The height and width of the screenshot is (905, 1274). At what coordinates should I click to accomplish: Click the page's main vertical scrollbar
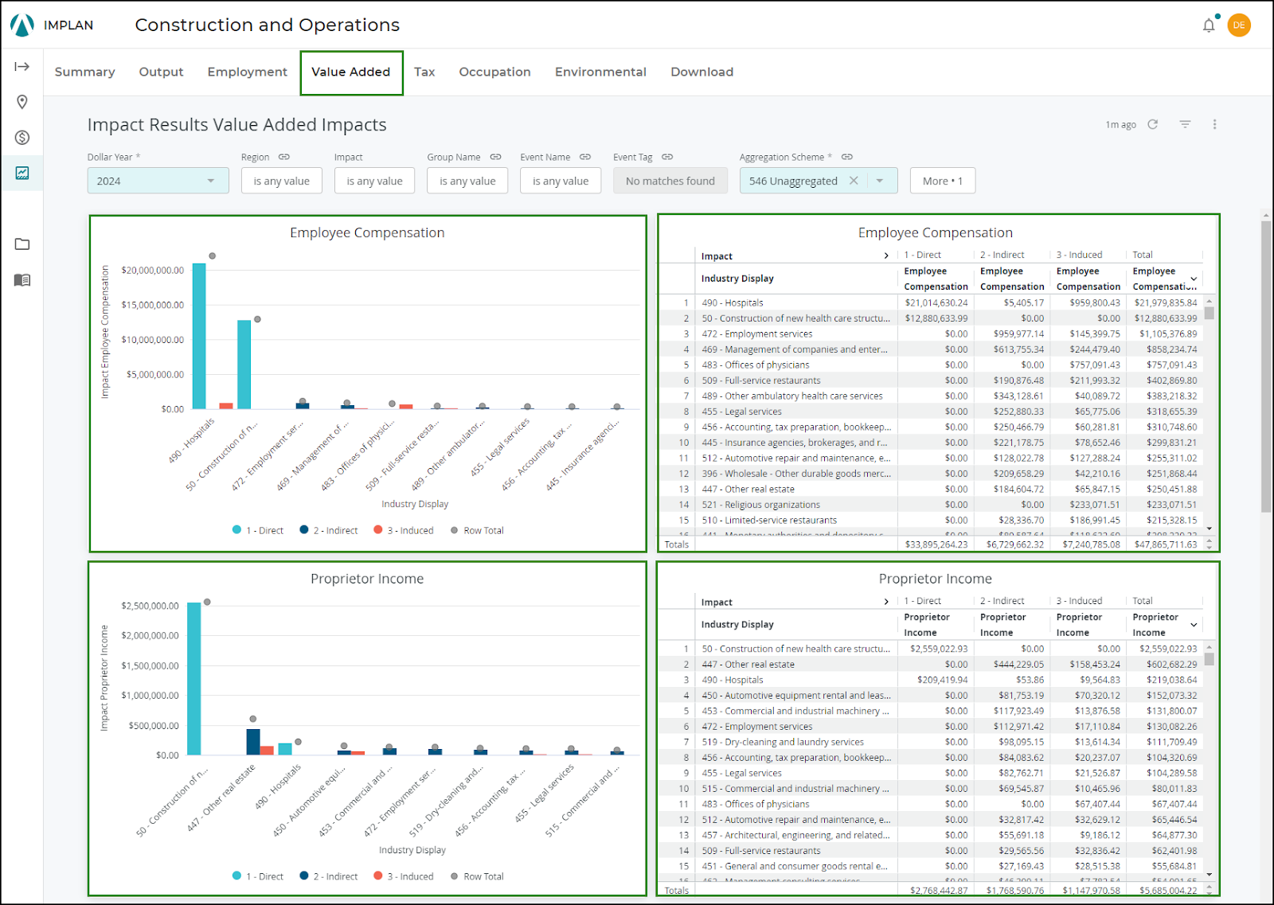click(x=1266, y=366)
